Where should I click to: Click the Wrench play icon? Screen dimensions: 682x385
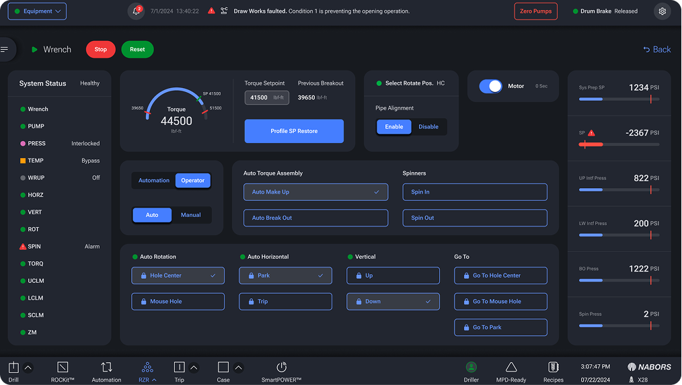coord(34,50)
